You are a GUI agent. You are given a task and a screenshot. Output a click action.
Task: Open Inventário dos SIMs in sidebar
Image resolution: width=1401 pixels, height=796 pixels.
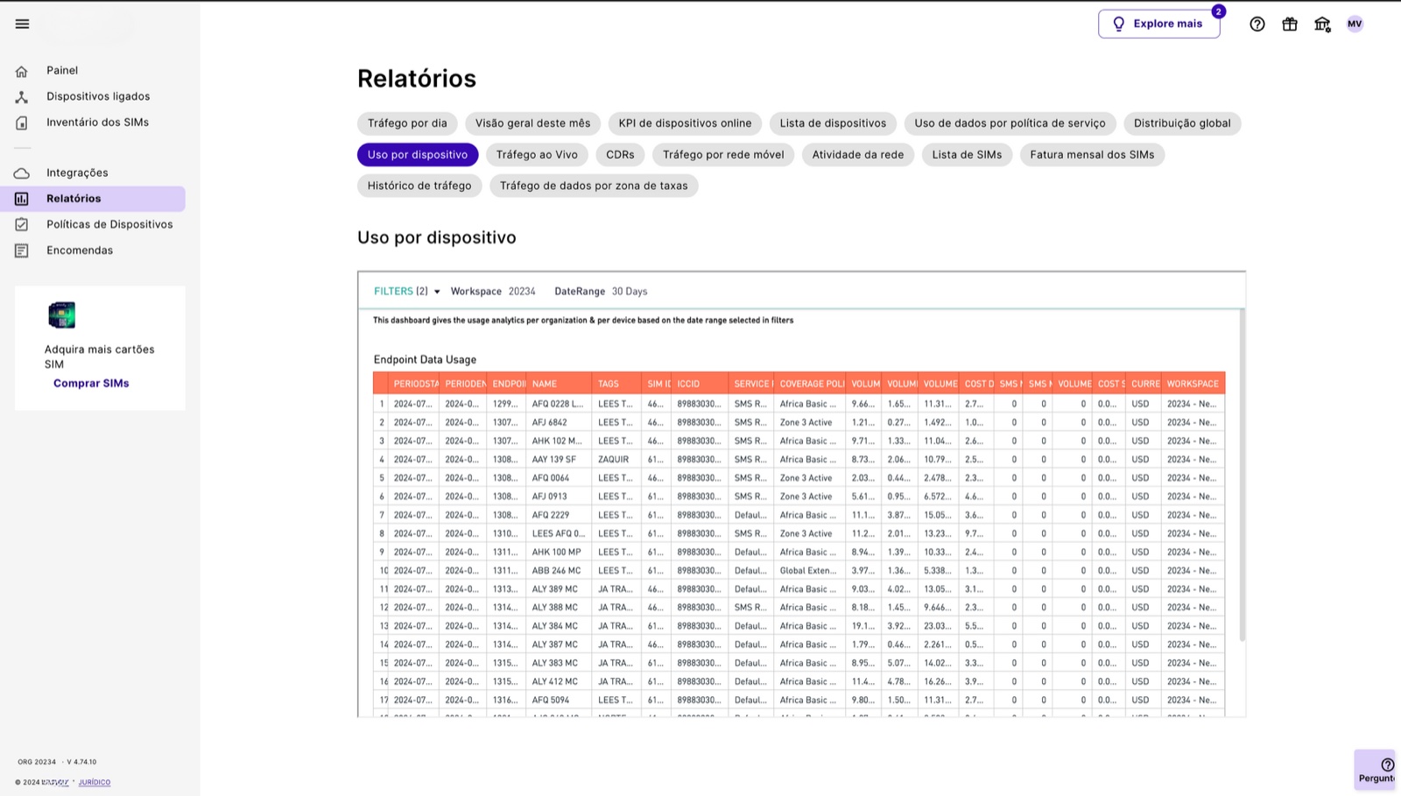coord(97,122)
